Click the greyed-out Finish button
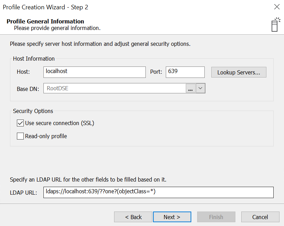This screenshot has height=226, width=284. [x=216, y=217]
